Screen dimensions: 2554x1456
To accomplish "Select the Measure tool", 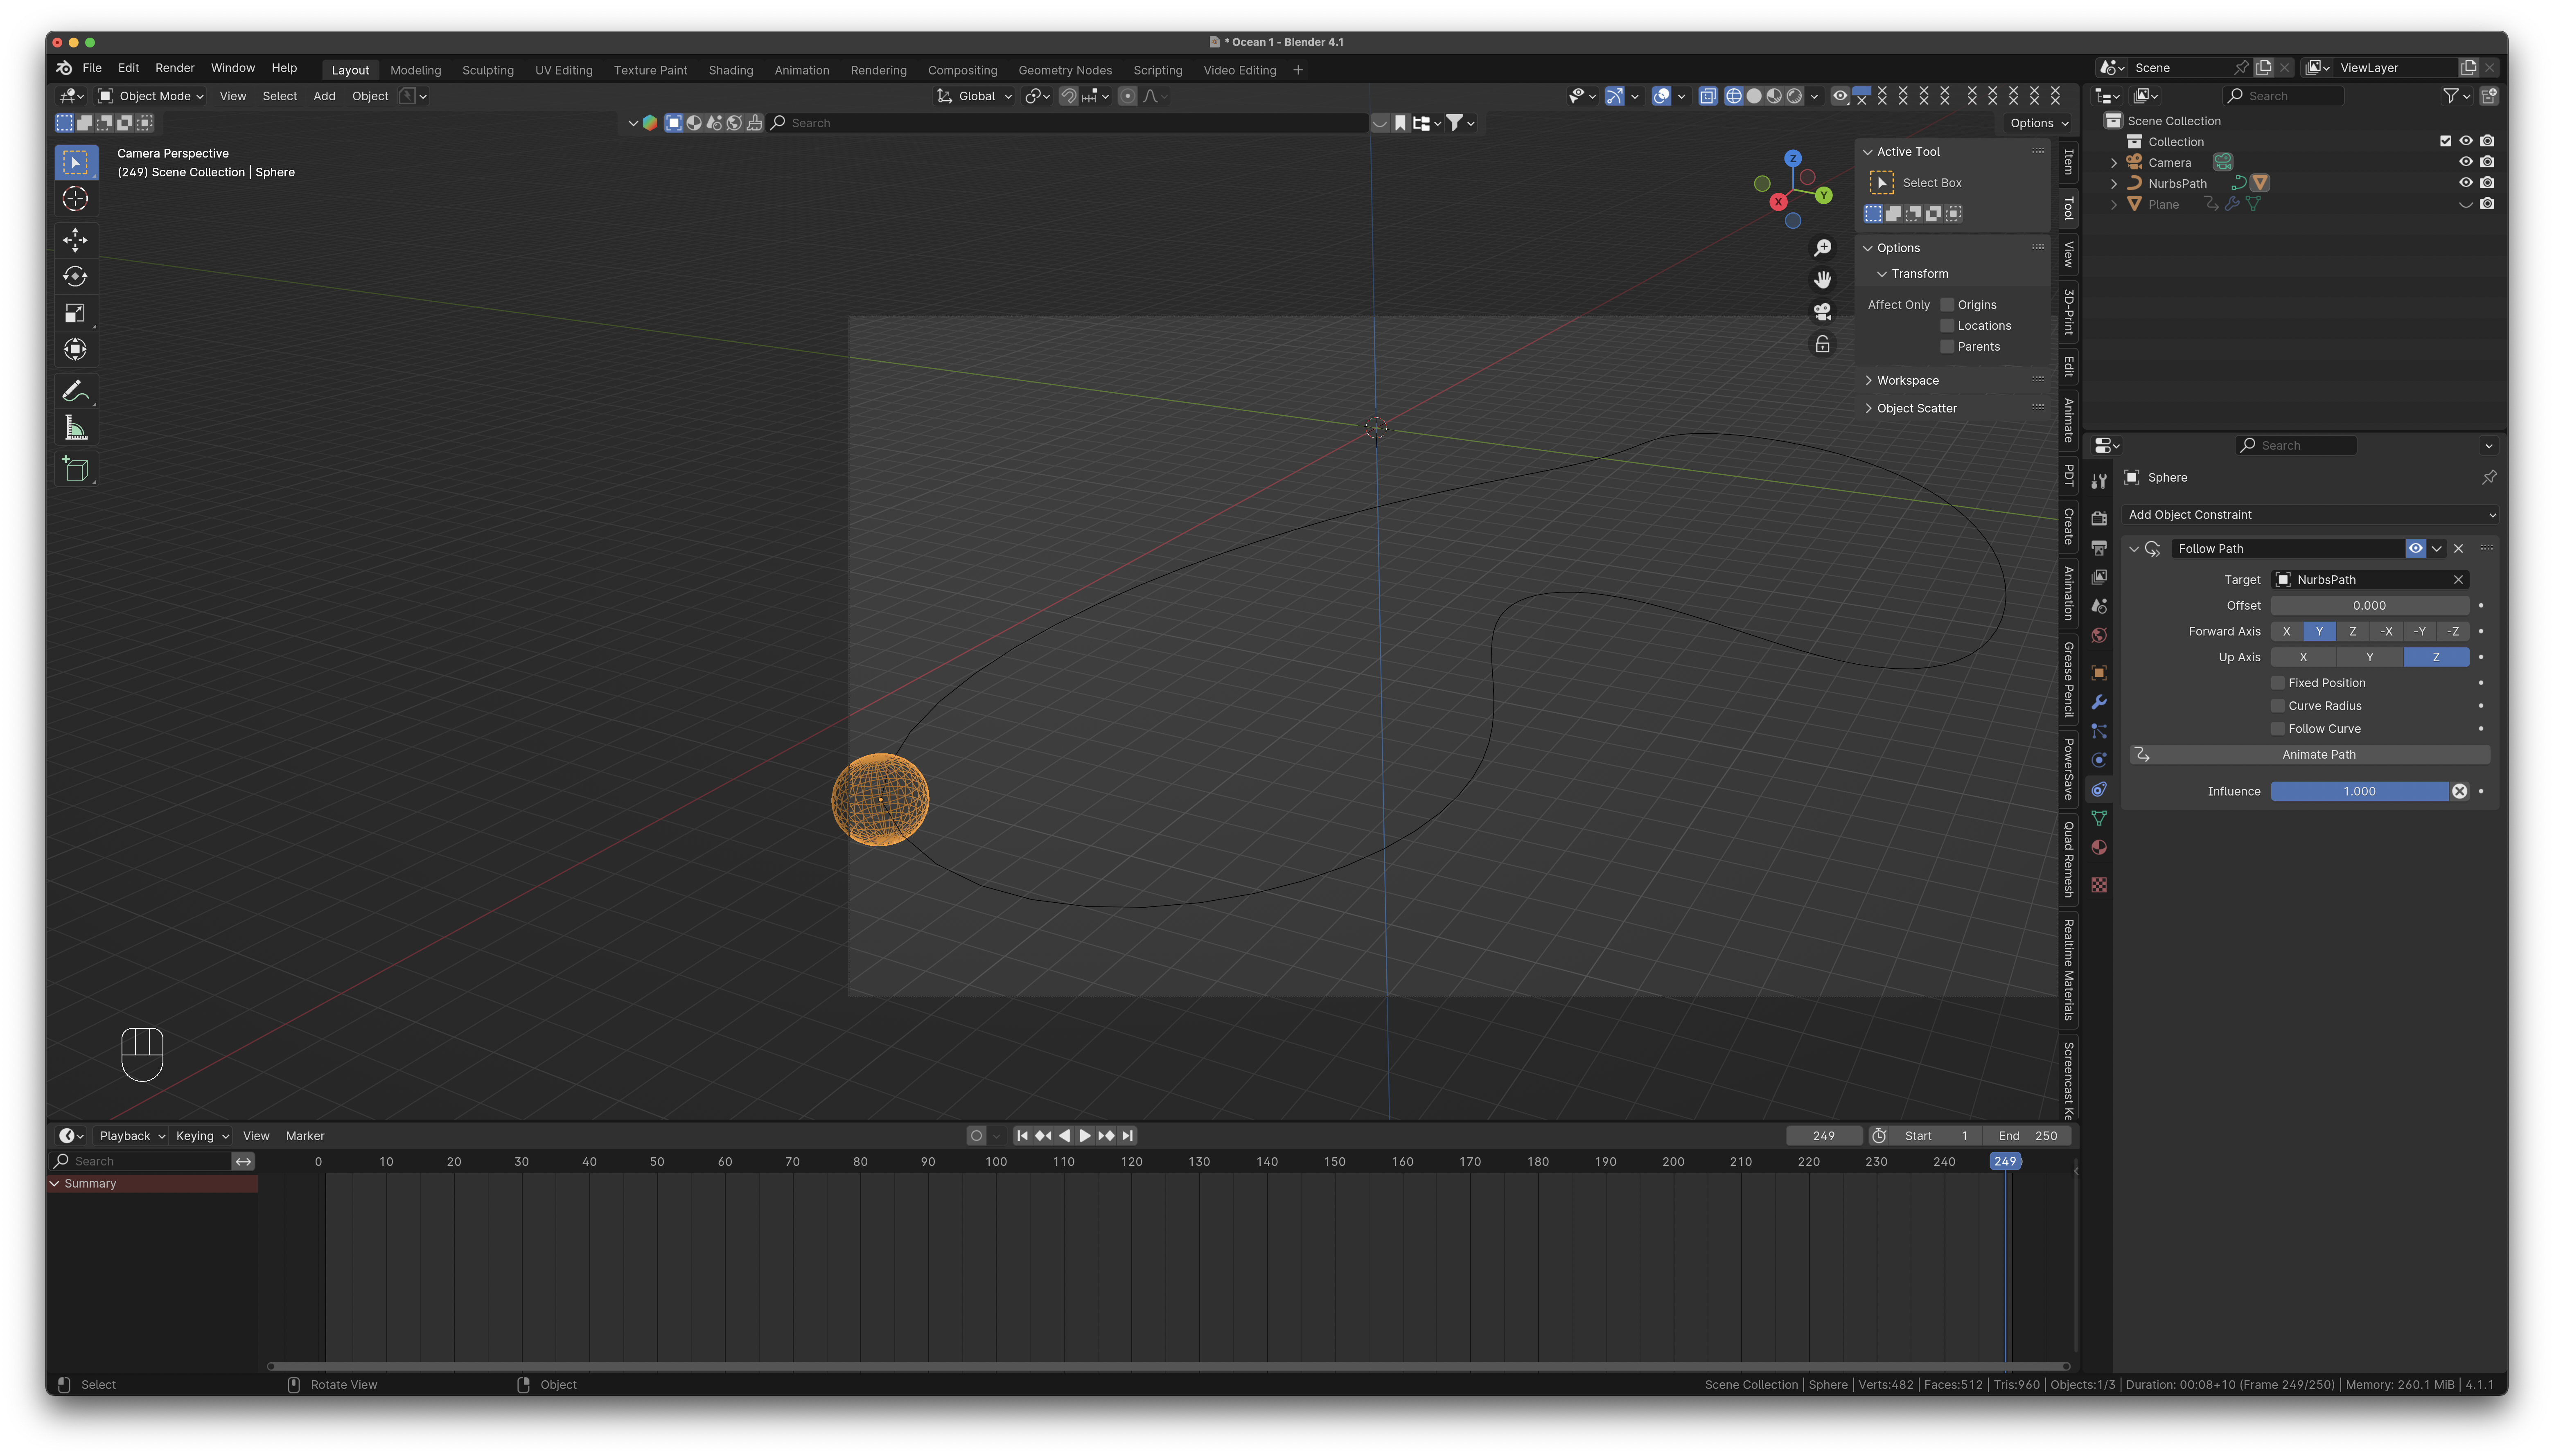I will (75, 428).
